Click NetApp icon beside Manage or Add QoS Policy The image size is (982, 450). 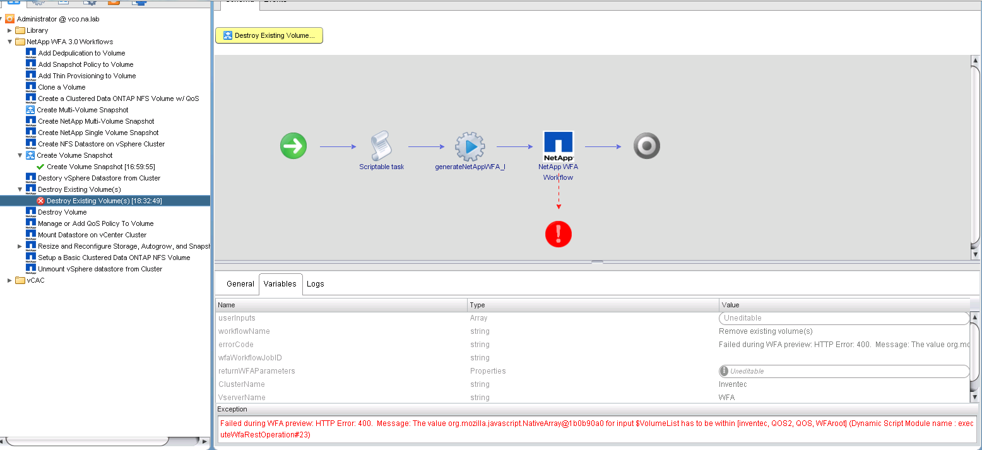(x=31, y=223)
